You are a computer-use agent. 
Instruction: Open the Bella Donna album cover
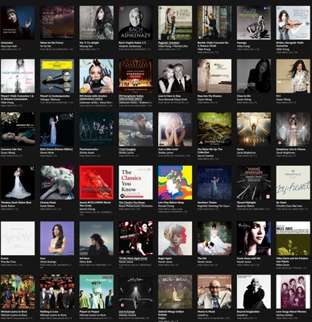pos(57,130)
